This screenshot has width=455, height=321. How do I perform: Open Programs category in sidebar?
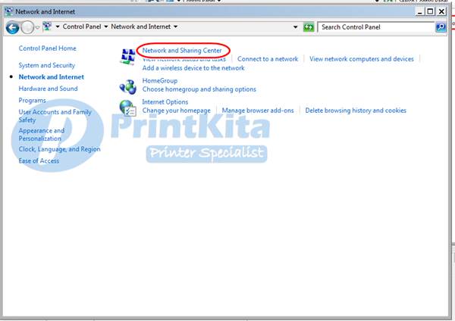pos(32,101)
